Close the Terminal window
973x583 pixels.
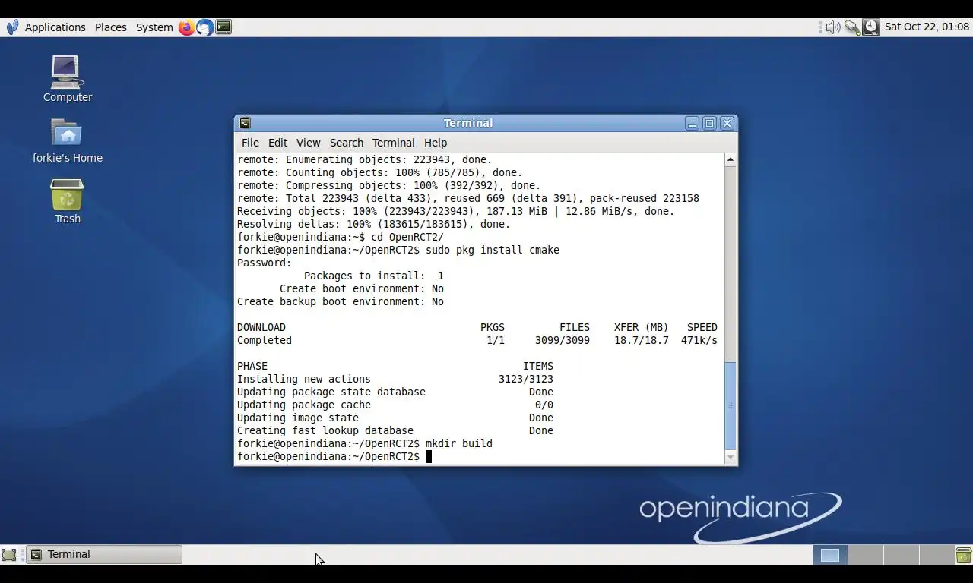[x=727, y=123]
